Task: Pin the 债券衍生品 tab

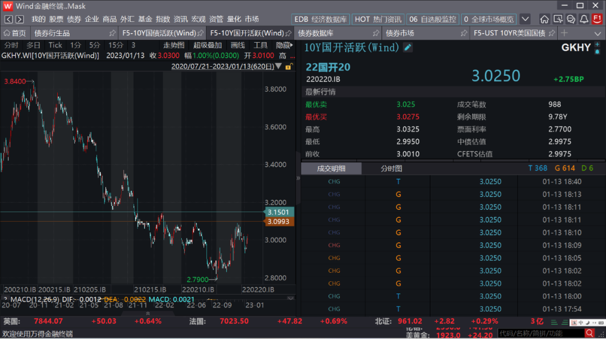Action: 112,33
